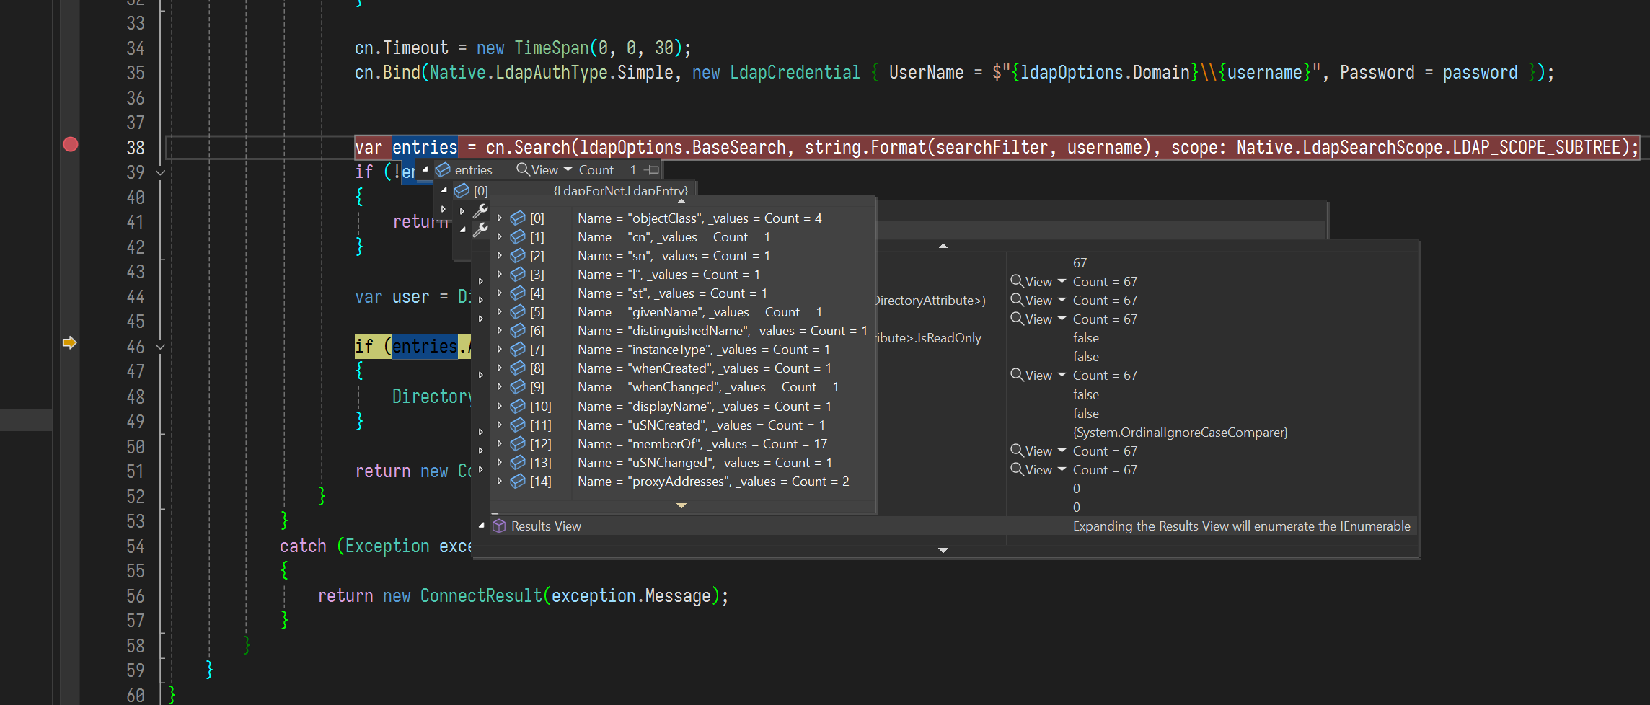Open the View dropdown arrow between the false pairs
This screenshot has height=705, width=1650.
[1062, 375]
